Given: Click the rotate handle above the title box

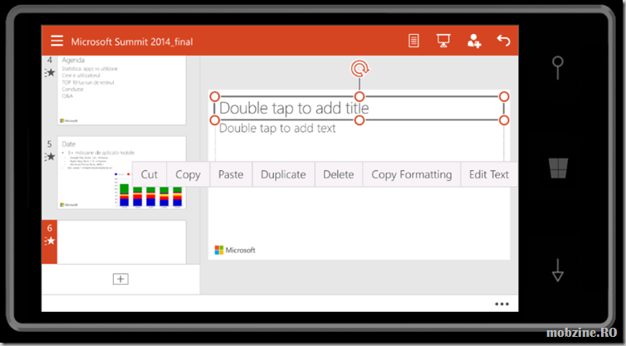Looking at the screenshot, I should 359,69.
